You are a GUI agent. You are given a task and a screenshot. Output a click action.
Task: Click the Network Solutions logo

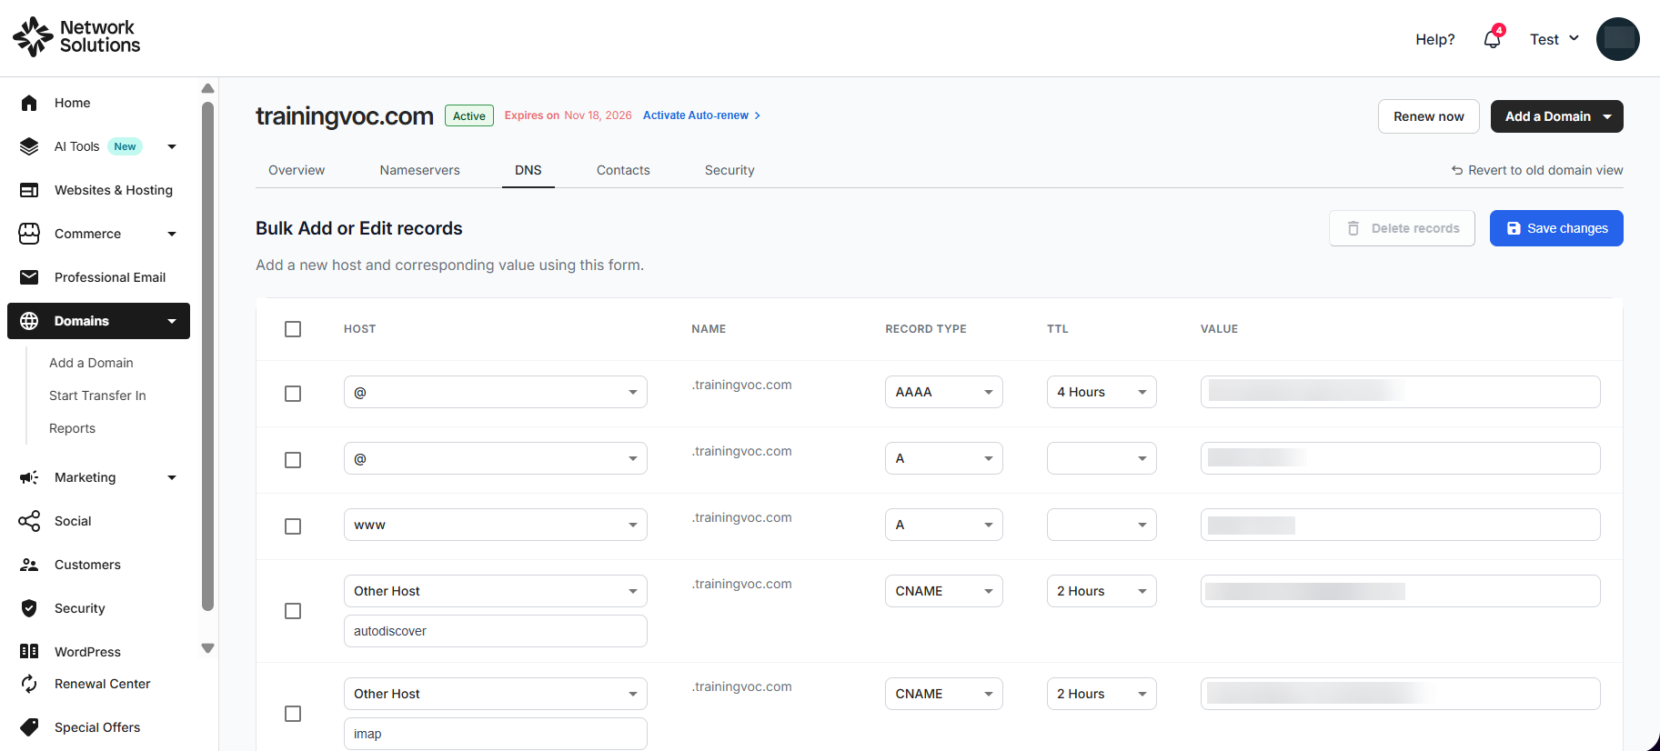click(76, 36)
